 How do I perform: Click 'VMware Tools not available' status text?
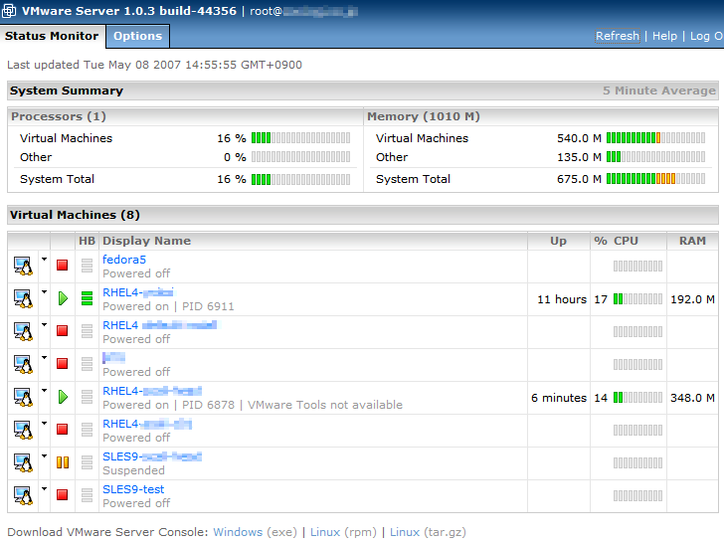click(325, 405)
